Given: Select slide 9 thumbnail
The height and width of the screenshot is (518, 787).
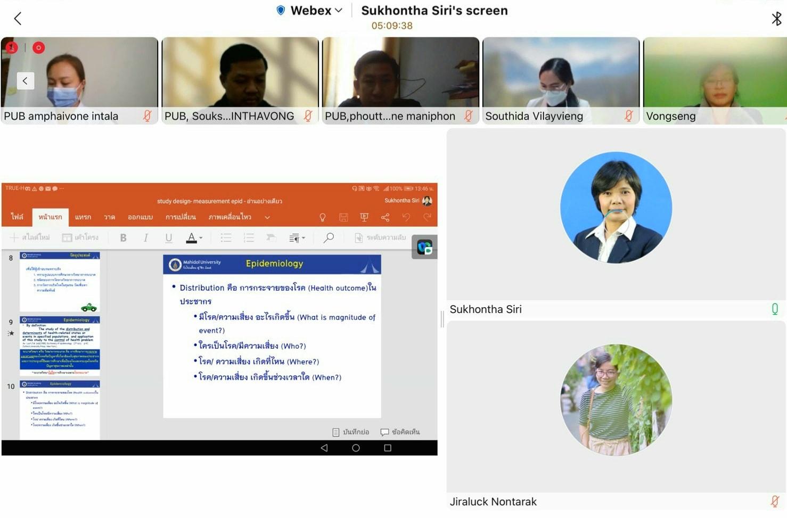Looking at the screenshot, I should (60, 346).
